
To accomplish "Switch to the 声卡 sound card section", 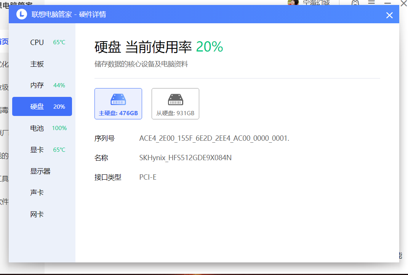I will 42,193.
